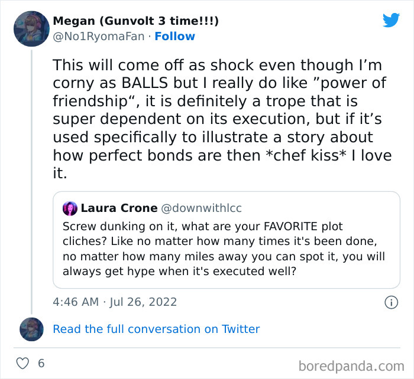Image resolution: width=414 pixels, height=379 pixels.
Task: Click the Laura Crone name in the quote
Action: (119, 208)
